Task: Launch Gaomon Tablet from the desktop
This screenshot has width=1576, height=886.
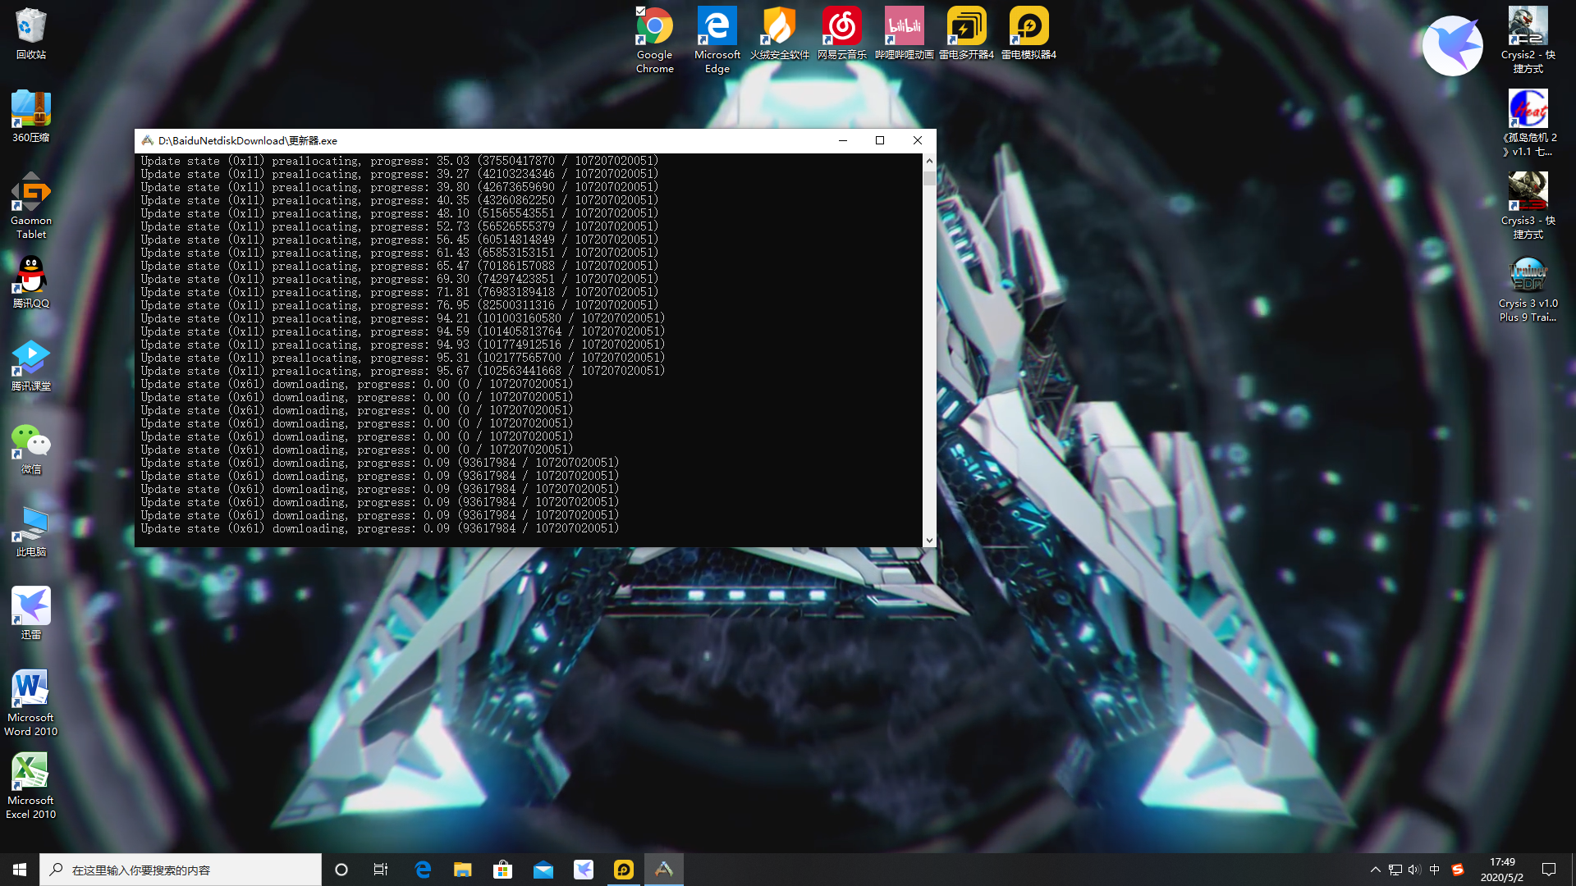Action: 30,206
